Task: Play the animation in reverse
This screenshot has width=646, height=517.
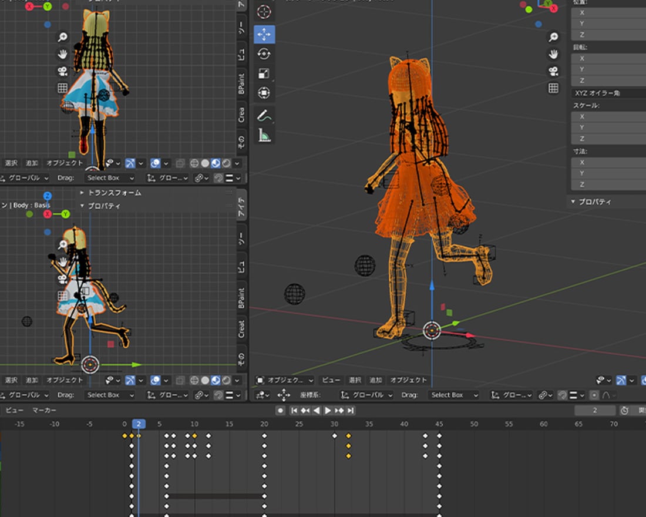Action: click(317, 410)
